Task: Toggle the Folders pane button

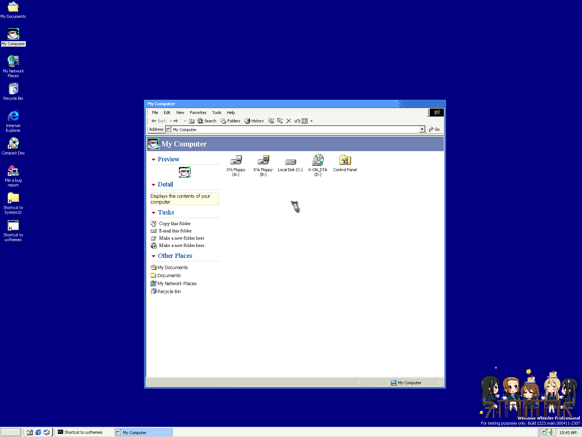Action: coord(230,121)
